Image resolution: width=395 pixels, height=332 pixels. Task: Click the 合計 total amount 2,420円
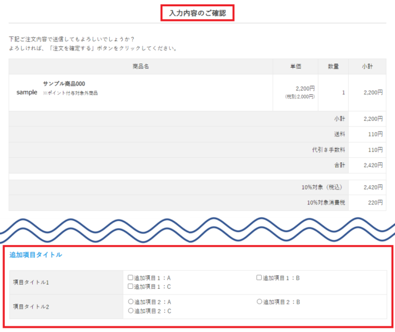click(x=373, y=165)
